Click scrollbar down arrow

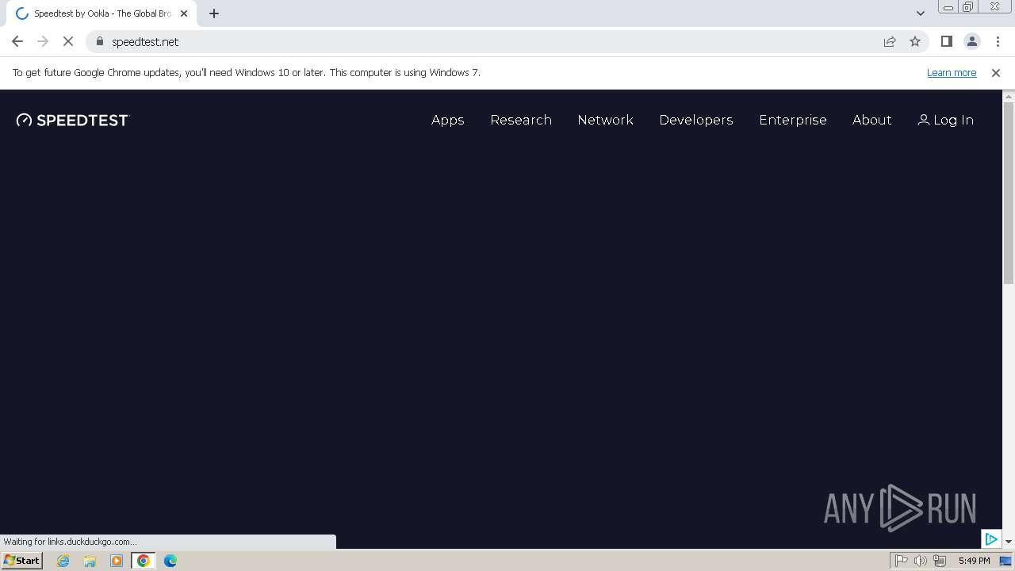click(x=1009, y=542)
